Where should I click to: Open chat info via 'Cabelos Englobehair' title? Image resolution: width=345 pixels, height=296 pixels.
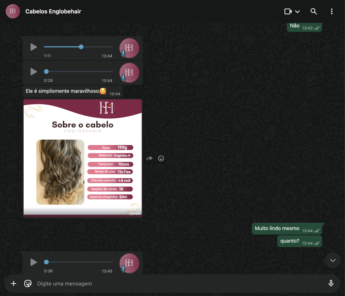coord(53,11)
